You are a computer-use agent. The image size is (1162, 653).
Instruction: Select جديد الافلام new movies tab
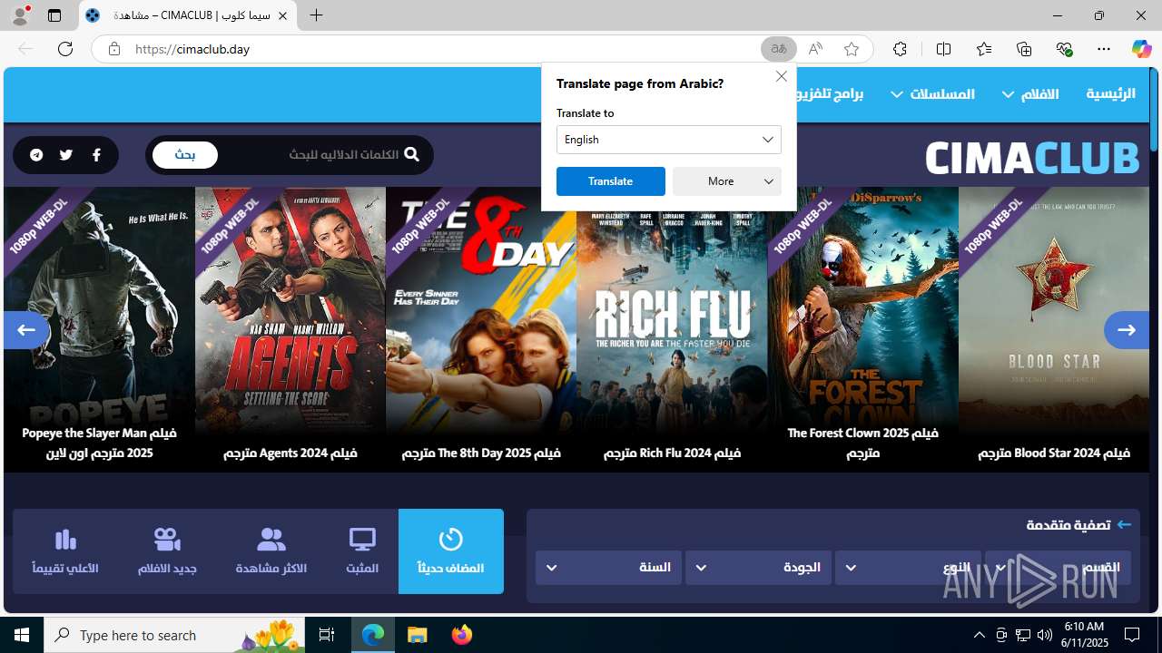tap(167, 551)
